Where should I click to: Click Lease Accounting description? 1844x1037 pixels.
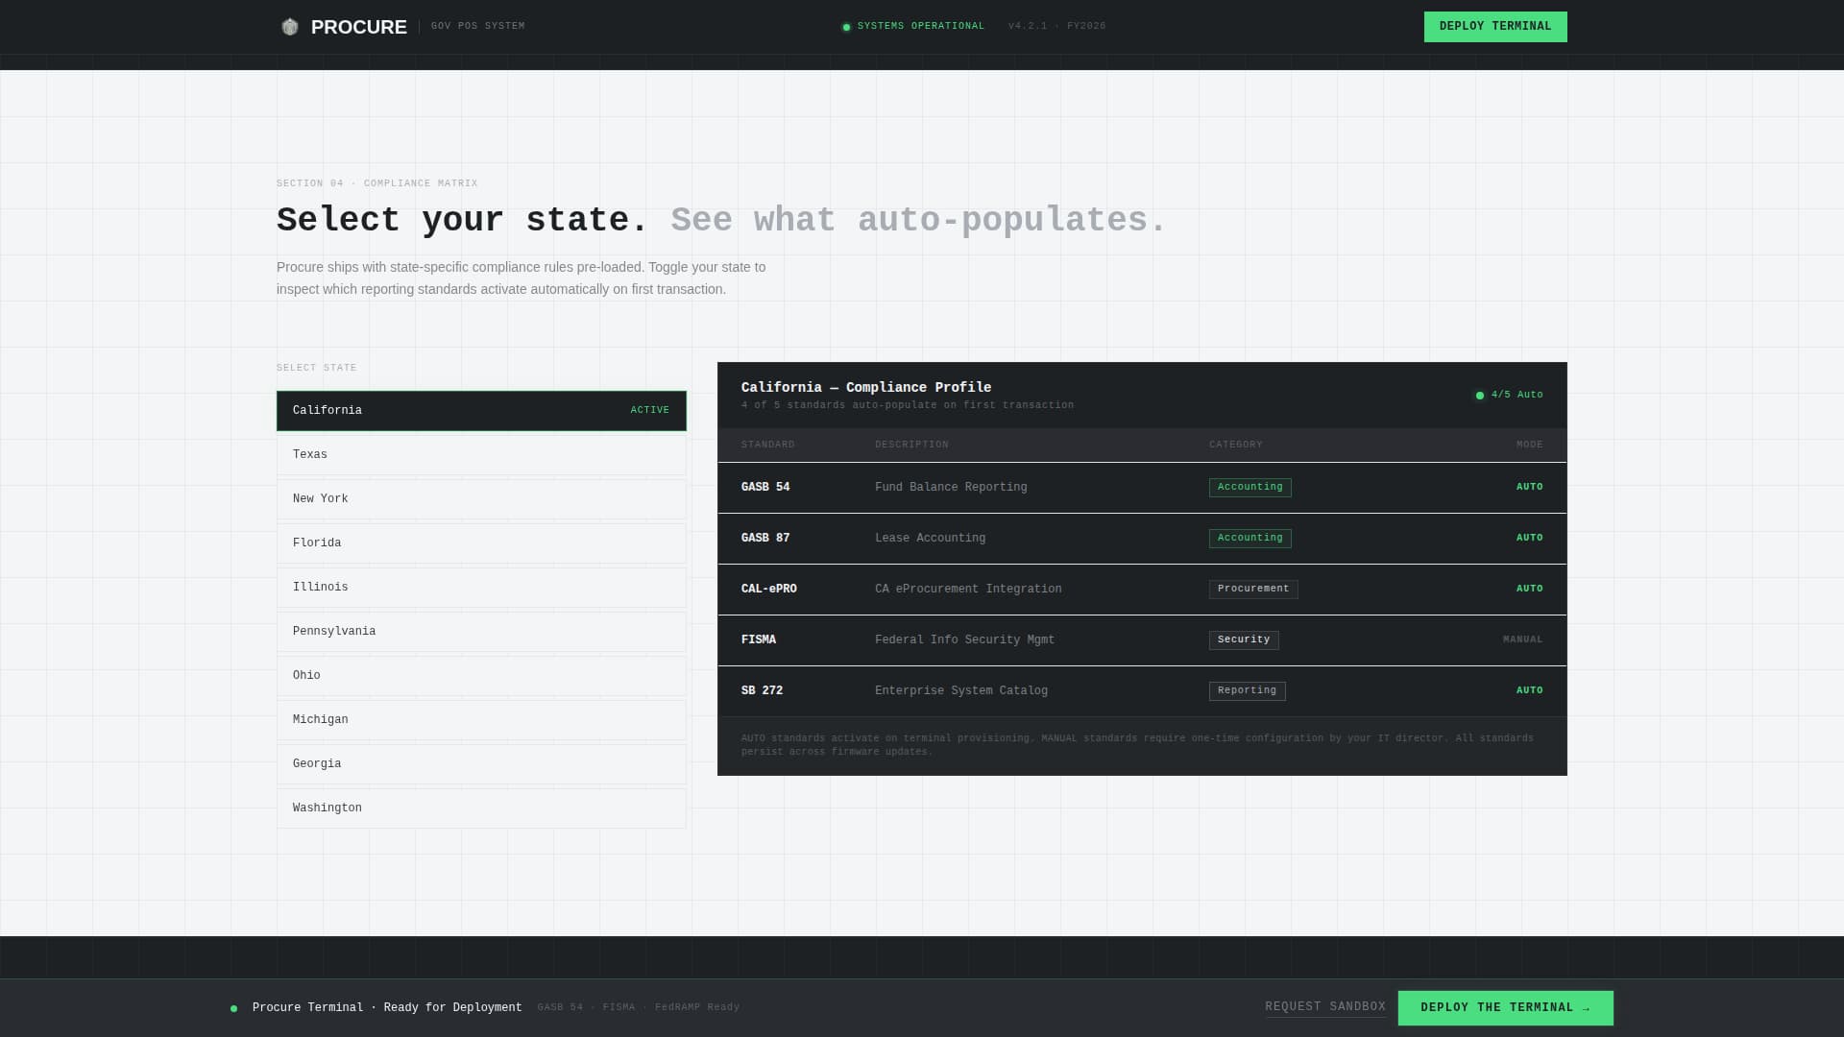(x=930, y=539)
